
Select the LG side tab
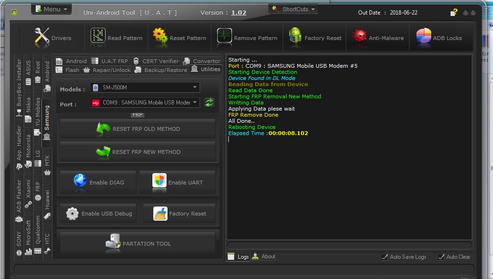click(x=38, y=158)
